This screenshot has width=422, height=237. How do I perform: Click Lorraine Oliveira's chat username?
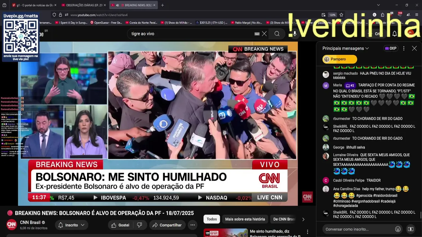[346, 155]
